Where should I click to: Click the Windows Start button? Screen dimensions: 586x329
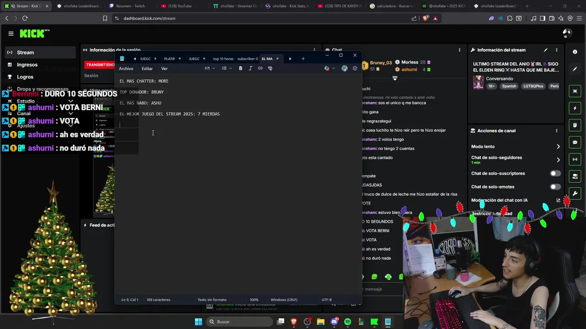[x=198, y=322]
